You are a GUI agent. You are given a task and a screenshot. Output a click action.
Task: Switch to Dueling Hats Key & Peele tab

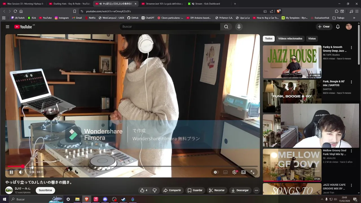69,4
